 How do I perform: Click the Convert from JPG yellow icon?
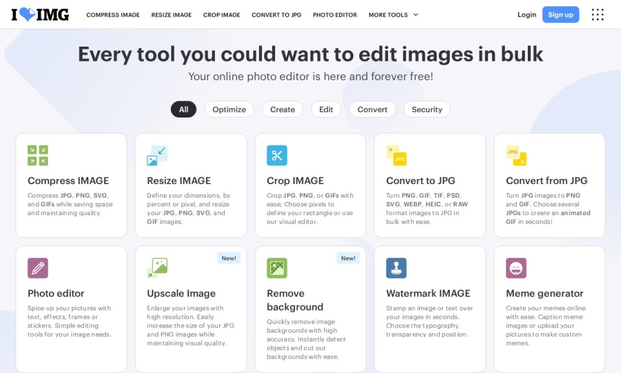pos(516,155)
